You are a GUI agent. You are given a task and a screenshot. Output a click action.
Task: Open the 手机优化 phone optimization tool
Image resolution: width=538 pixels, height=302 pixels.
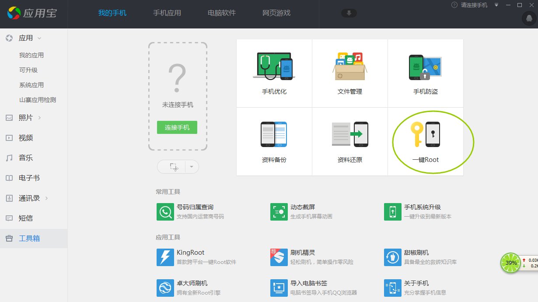(x=273, y=72)
